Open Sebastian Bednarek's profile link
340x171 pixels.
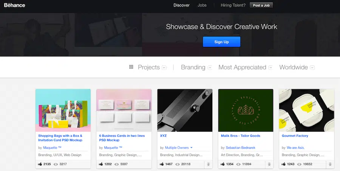tap(241, 148)
